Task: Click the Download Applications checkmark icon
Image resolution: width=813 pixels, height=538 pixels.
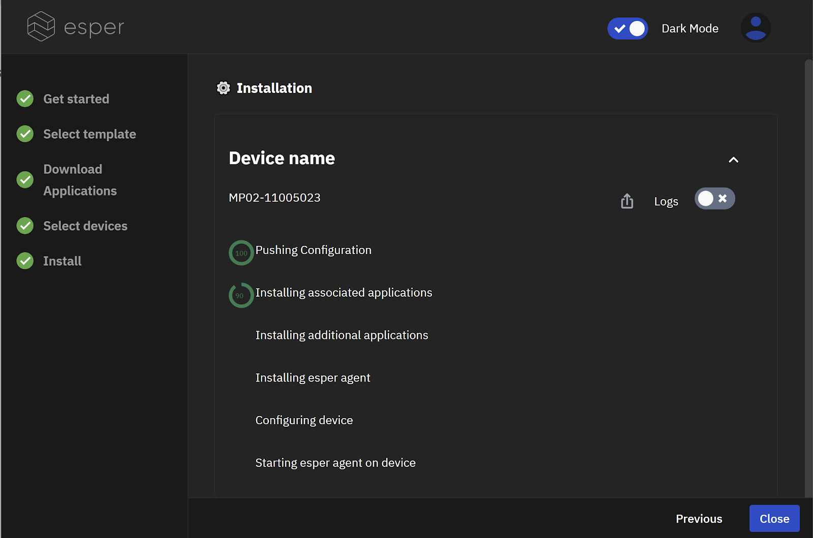Action: [x=24, y=180]
